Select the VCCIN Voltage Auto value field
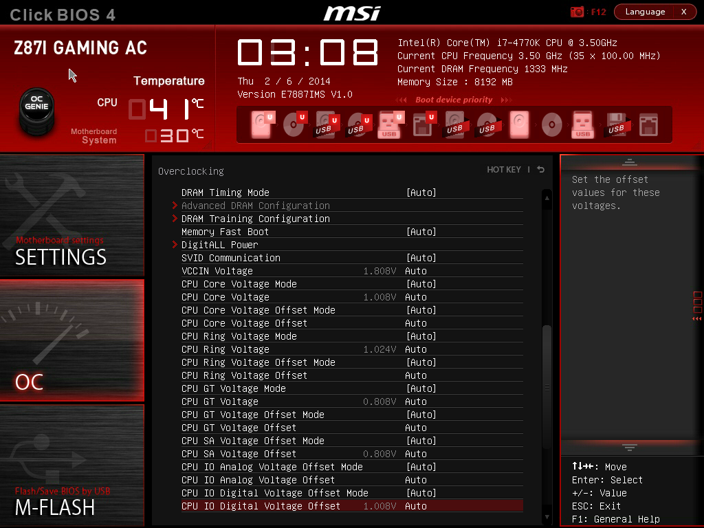Image resolution: width=704 pixels, height=528 pixels. (x=416, y=271)
